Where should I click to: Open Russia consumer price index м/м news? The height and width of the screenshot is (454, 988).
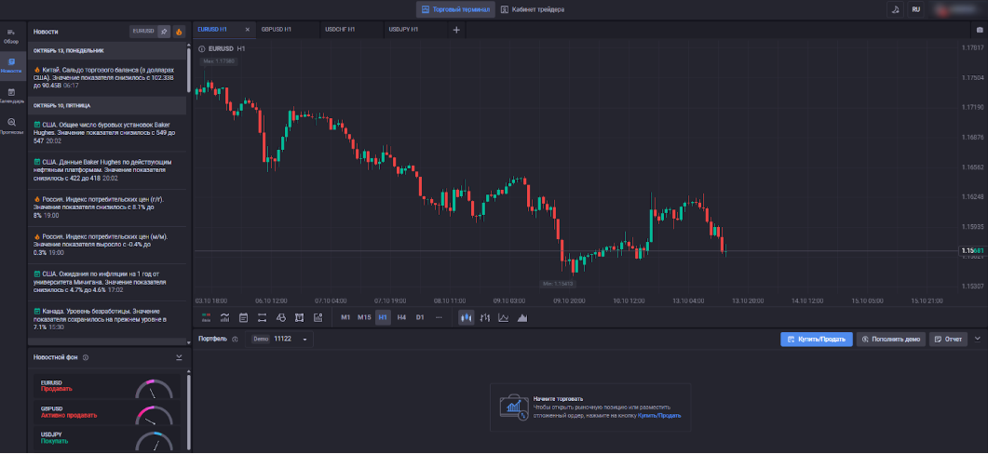pyautogui.click(x=107, y=245)
